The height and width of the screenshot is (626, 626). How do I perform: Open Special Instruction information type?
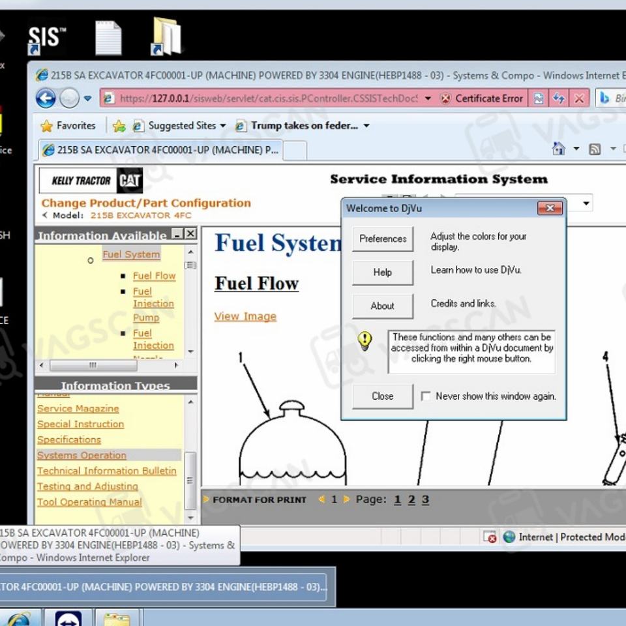(x=81, y=424)
